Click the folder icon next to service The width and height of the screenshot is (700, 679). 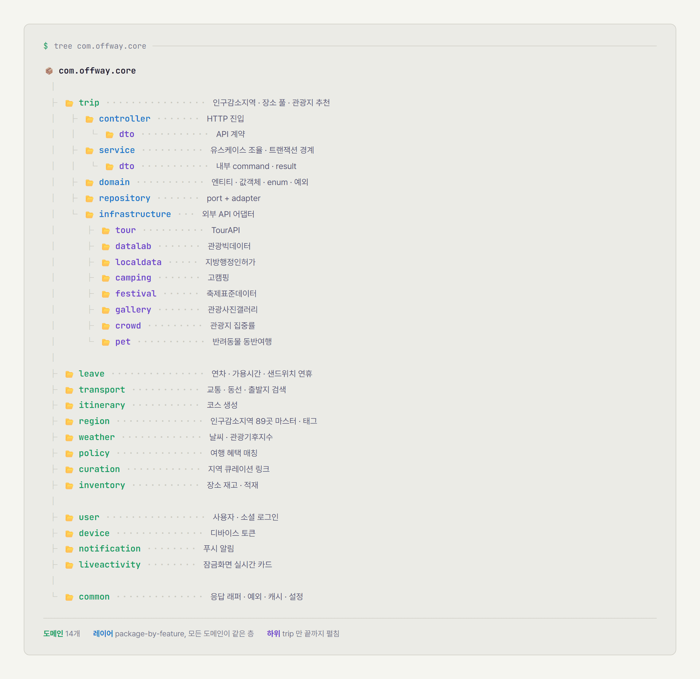[89, 151]
